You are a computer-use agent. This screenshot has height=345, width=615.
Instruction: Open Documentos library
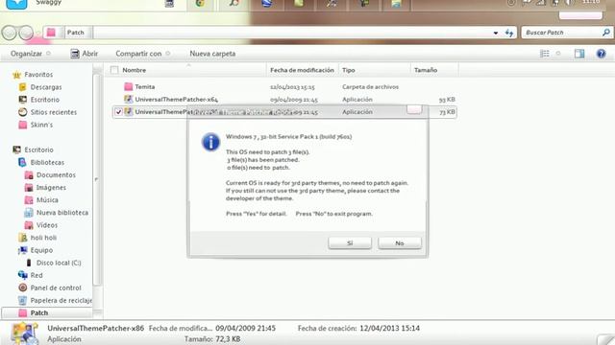(x=56, y=174)
